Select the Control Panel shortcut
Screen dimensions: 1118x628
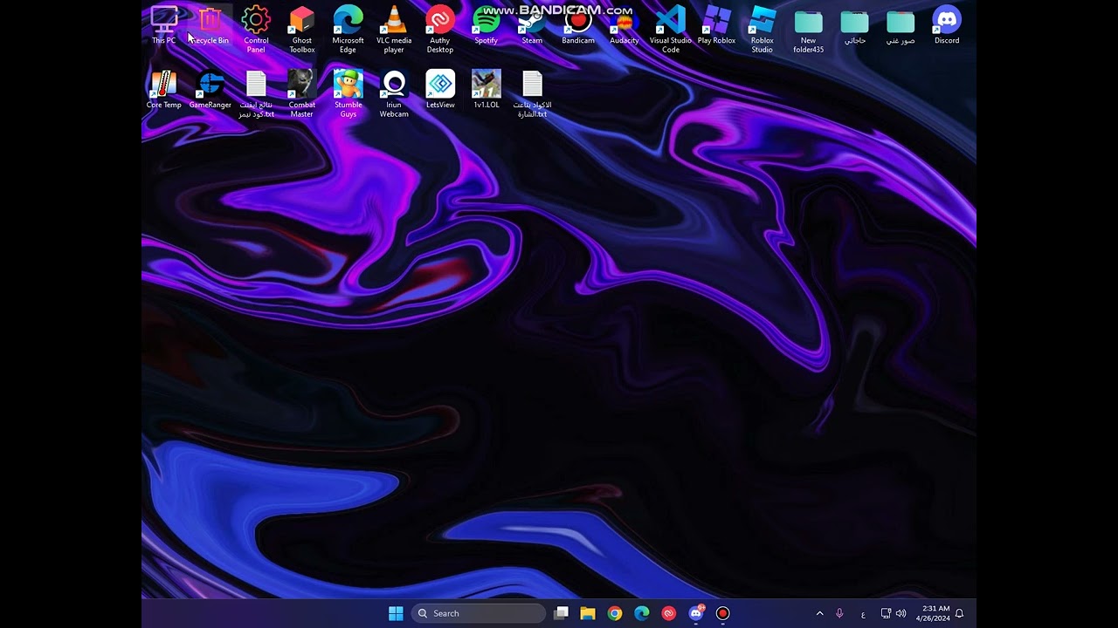click(x=256, y=30)
